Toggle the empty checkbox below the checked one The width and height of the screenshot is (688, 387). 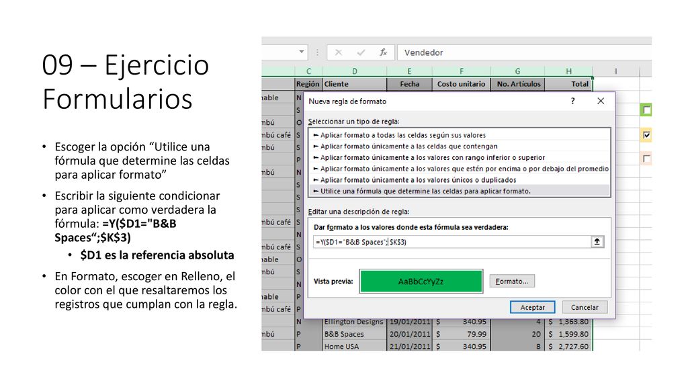pos(646,159)
